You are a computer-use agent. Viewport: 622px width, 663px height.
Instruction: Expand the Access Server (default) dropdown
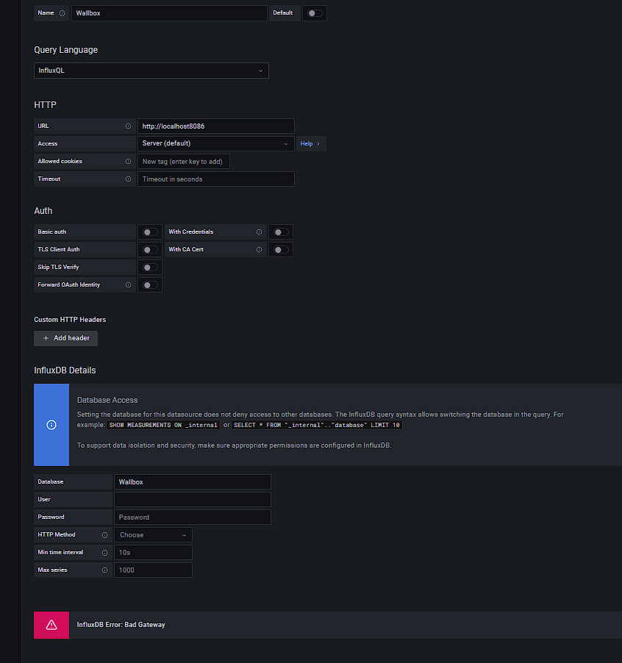tap(215, 144)
